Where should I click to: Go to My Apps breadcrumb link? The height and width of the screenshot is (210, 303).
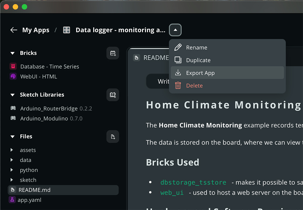36,30
